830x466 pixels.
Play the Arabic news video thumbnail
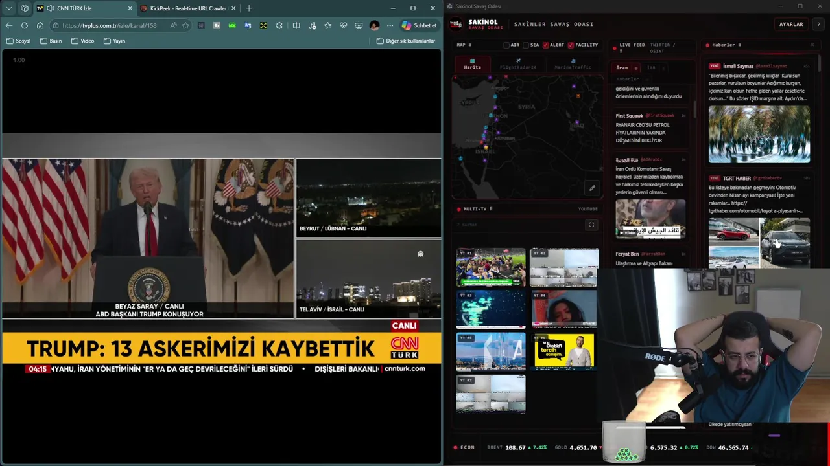pos(650,219)
